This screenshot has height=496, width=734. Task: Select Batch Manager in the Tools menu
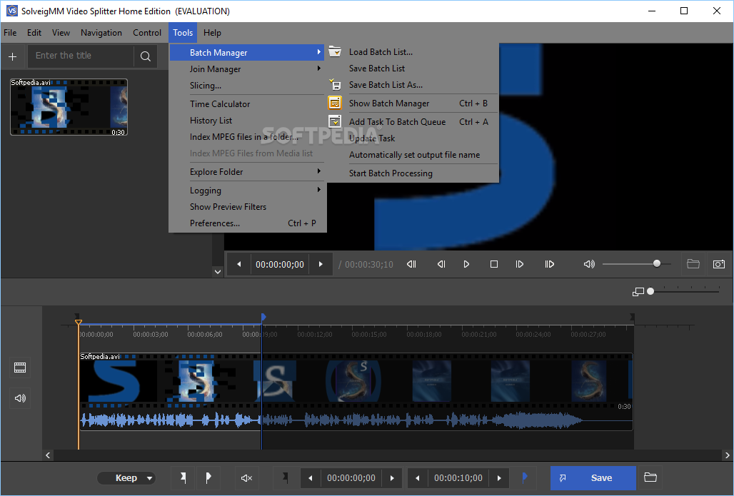coord(248,52)
